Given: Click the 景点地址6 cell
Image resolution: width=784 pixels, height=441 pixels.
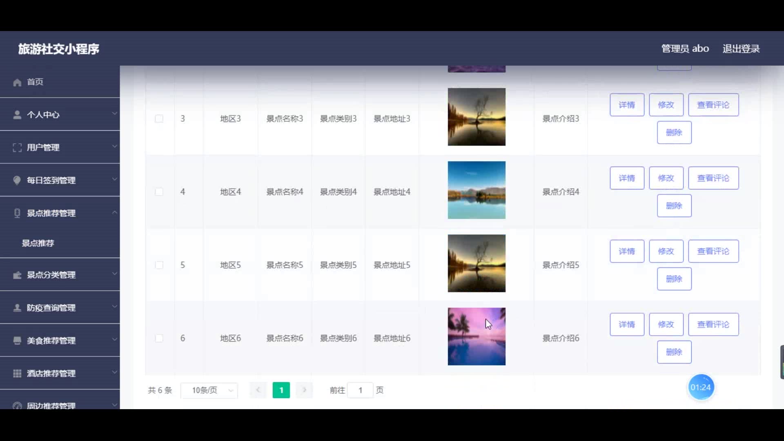Looking at the screenshot, I should (392, 338).
